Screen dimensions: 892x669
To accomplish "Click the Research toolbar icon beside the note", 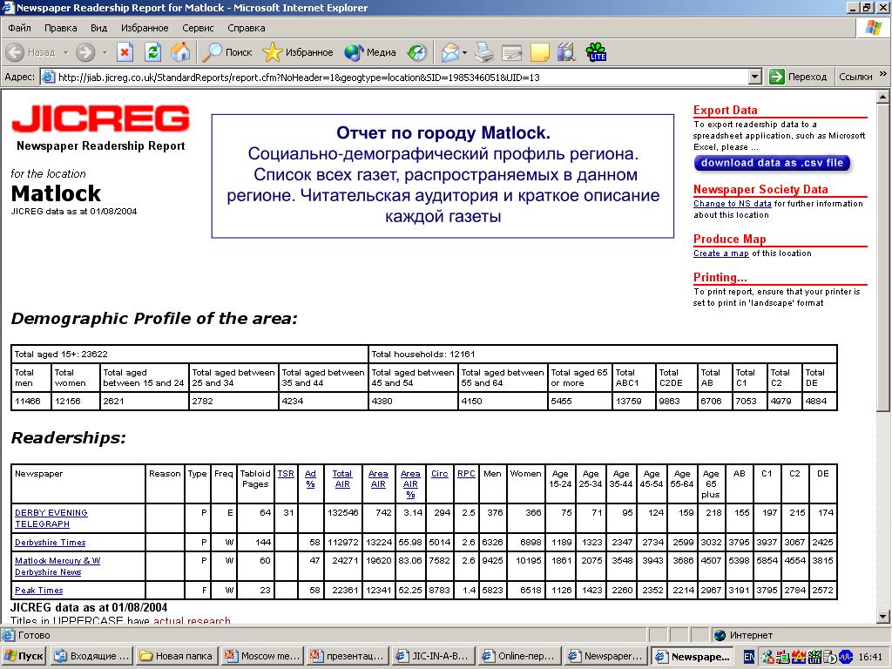I will point(566,52).
